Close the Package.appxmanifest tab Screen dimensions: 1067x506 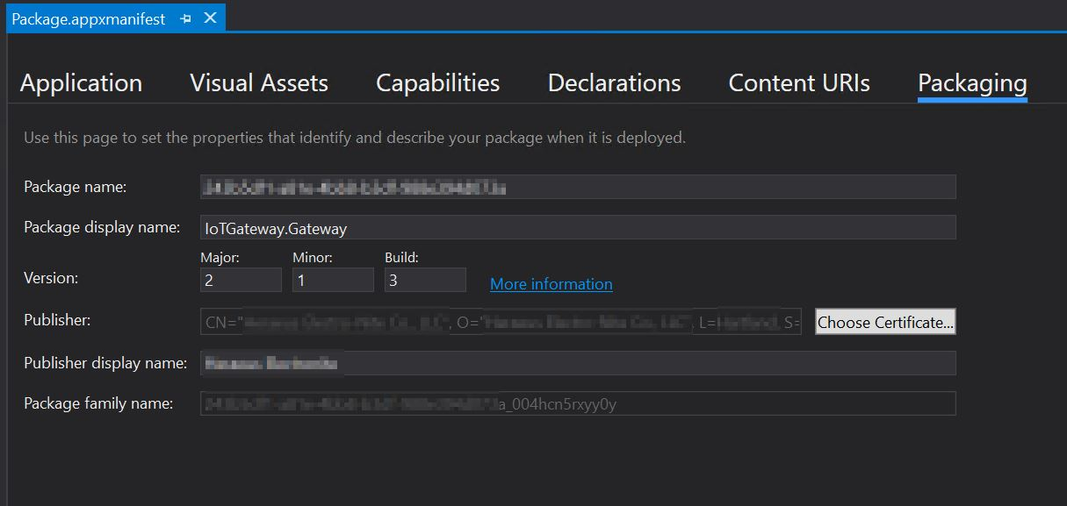[x=210, y=18]
